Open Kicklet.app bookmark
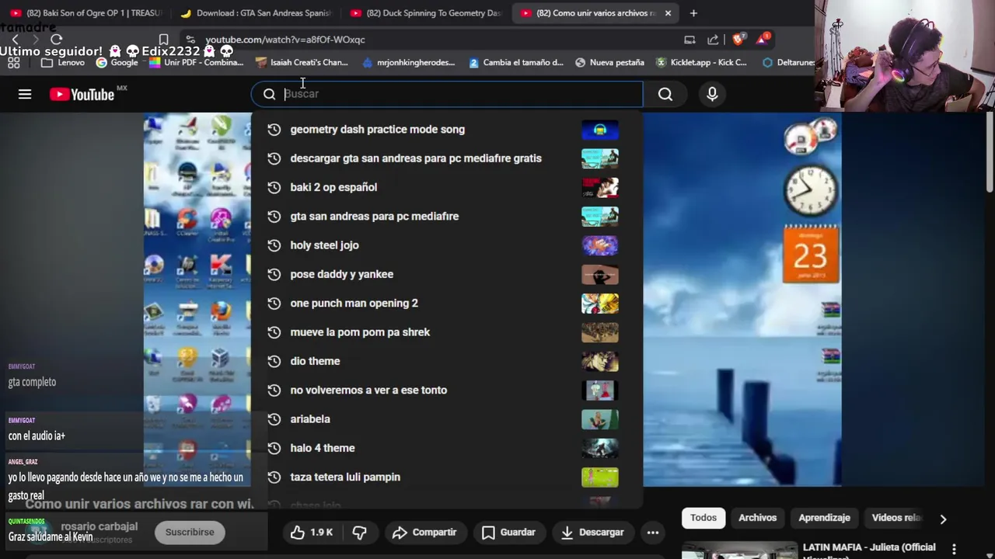 (701, 63)
